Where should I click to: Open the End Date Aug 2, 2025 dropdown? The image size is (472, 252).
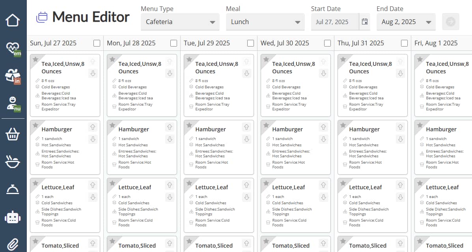click(406, 22)
